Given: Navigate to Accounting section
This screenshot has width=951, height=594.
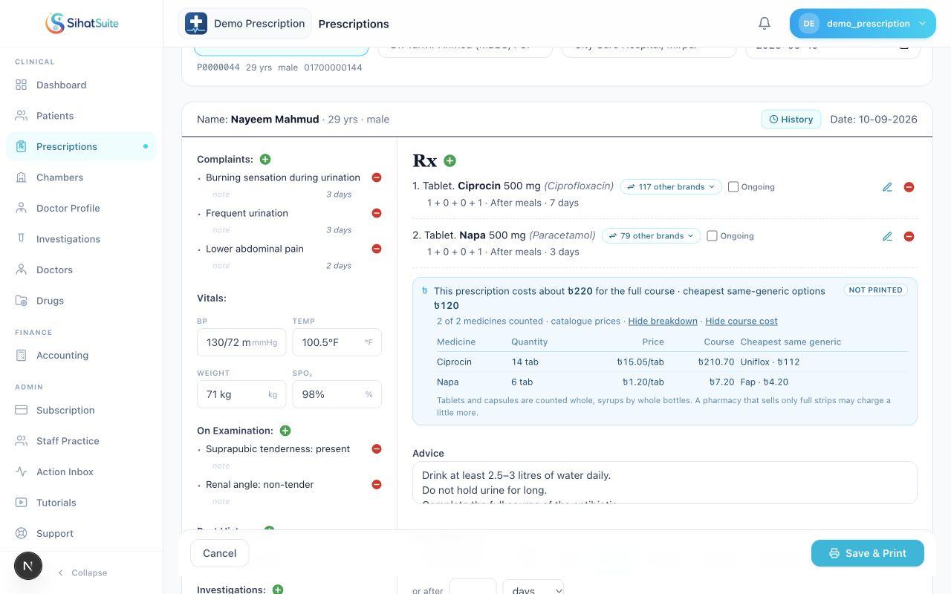Looking at the screenshot, I should coord(82,355).
